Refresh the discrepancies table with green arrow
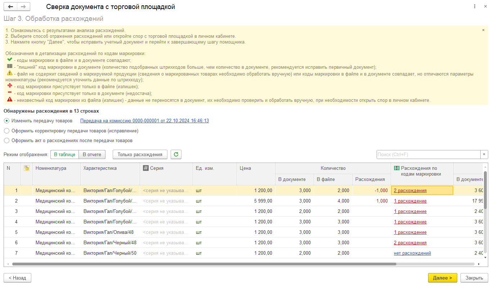Screen dimensions: 494x286 176,154
